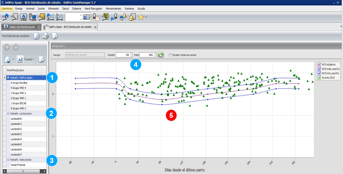This screenshot has height=174, width=343.
Task: Click the report settings wrench icon
Action: click(x=37, y=36)
